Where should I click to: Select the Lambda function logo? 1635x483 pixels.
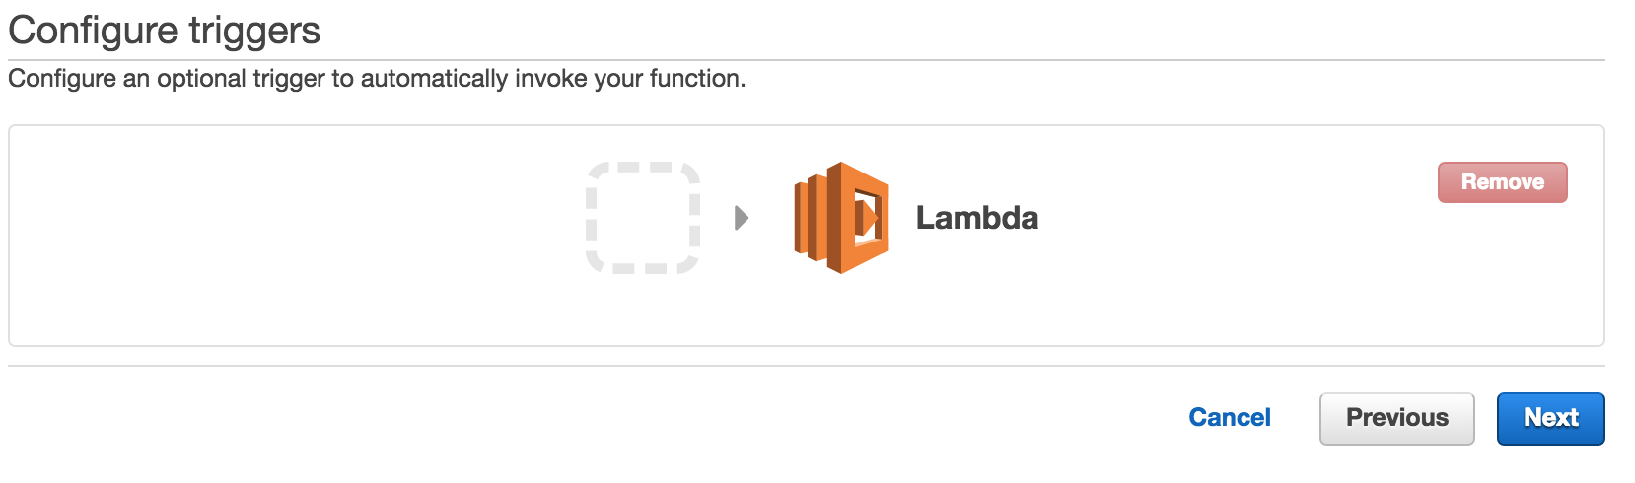point(841,218)
